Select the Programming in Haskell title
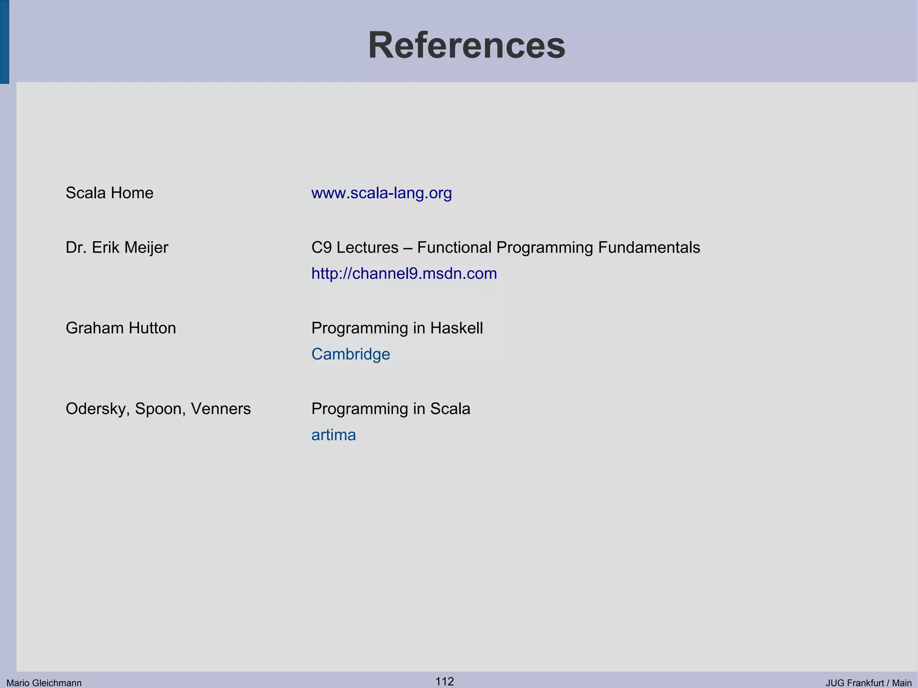This screenshot has width=918, height=688. [397, 328]
